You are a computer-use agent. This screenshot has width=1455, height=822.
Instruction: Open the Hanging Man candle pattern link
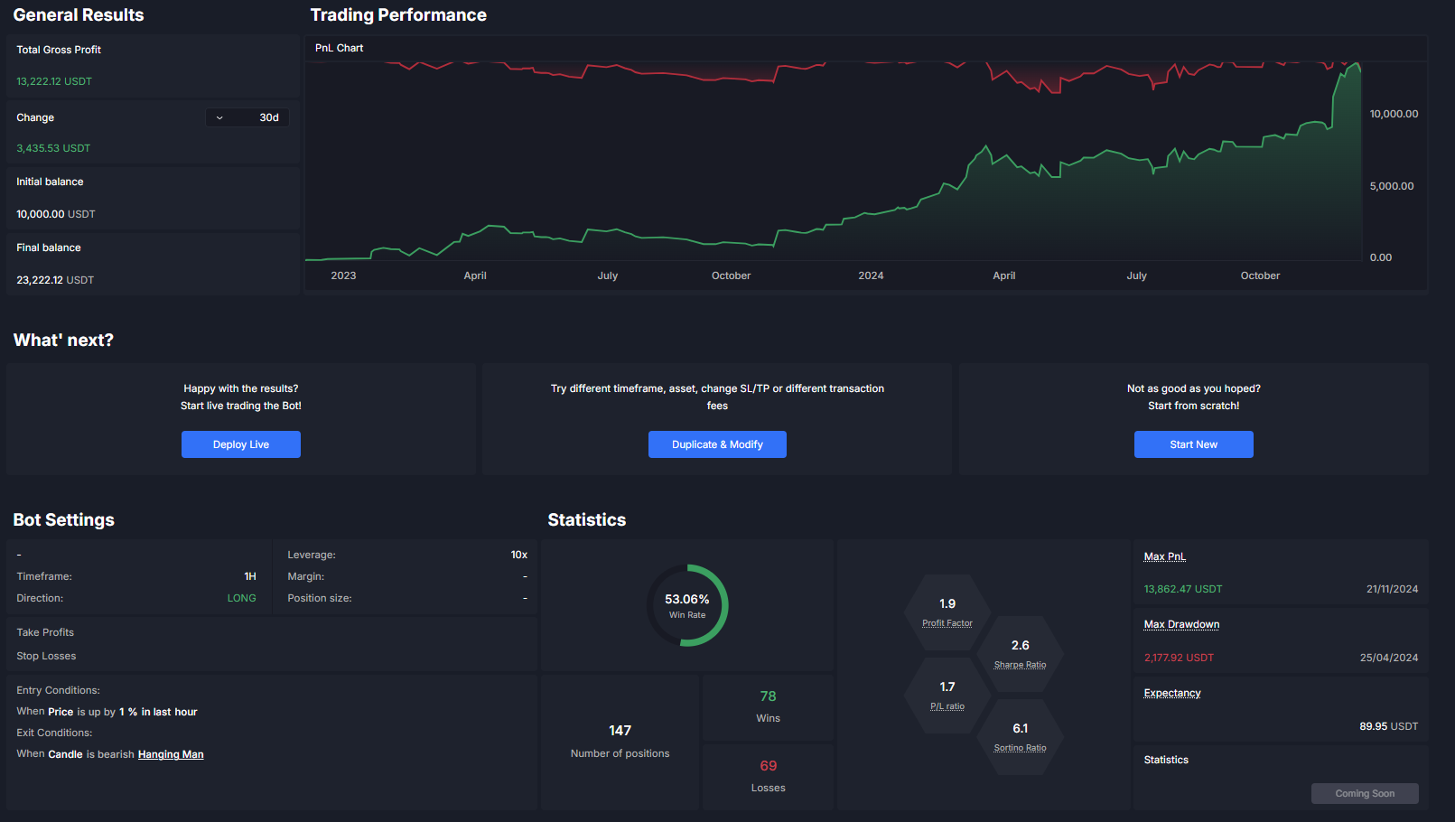coord(171,754)
